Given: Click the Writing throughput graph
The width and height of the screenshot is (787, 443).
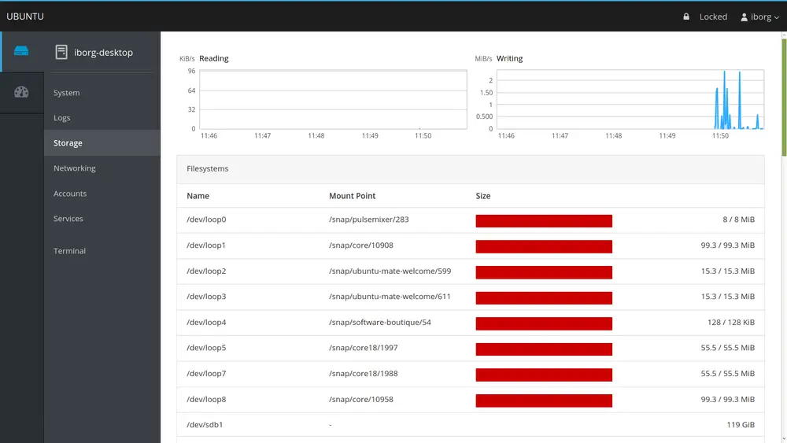Looking at the screenshot, I should [x=630, y=100].
